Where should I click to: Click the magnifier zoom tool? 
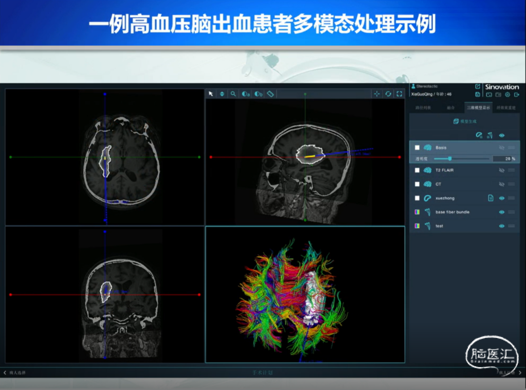coord(234,94)
